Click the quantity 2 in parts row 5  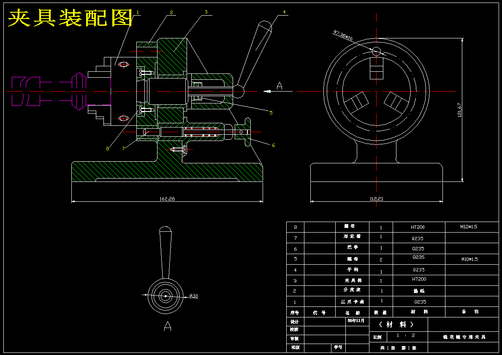(x=381, y=260)
